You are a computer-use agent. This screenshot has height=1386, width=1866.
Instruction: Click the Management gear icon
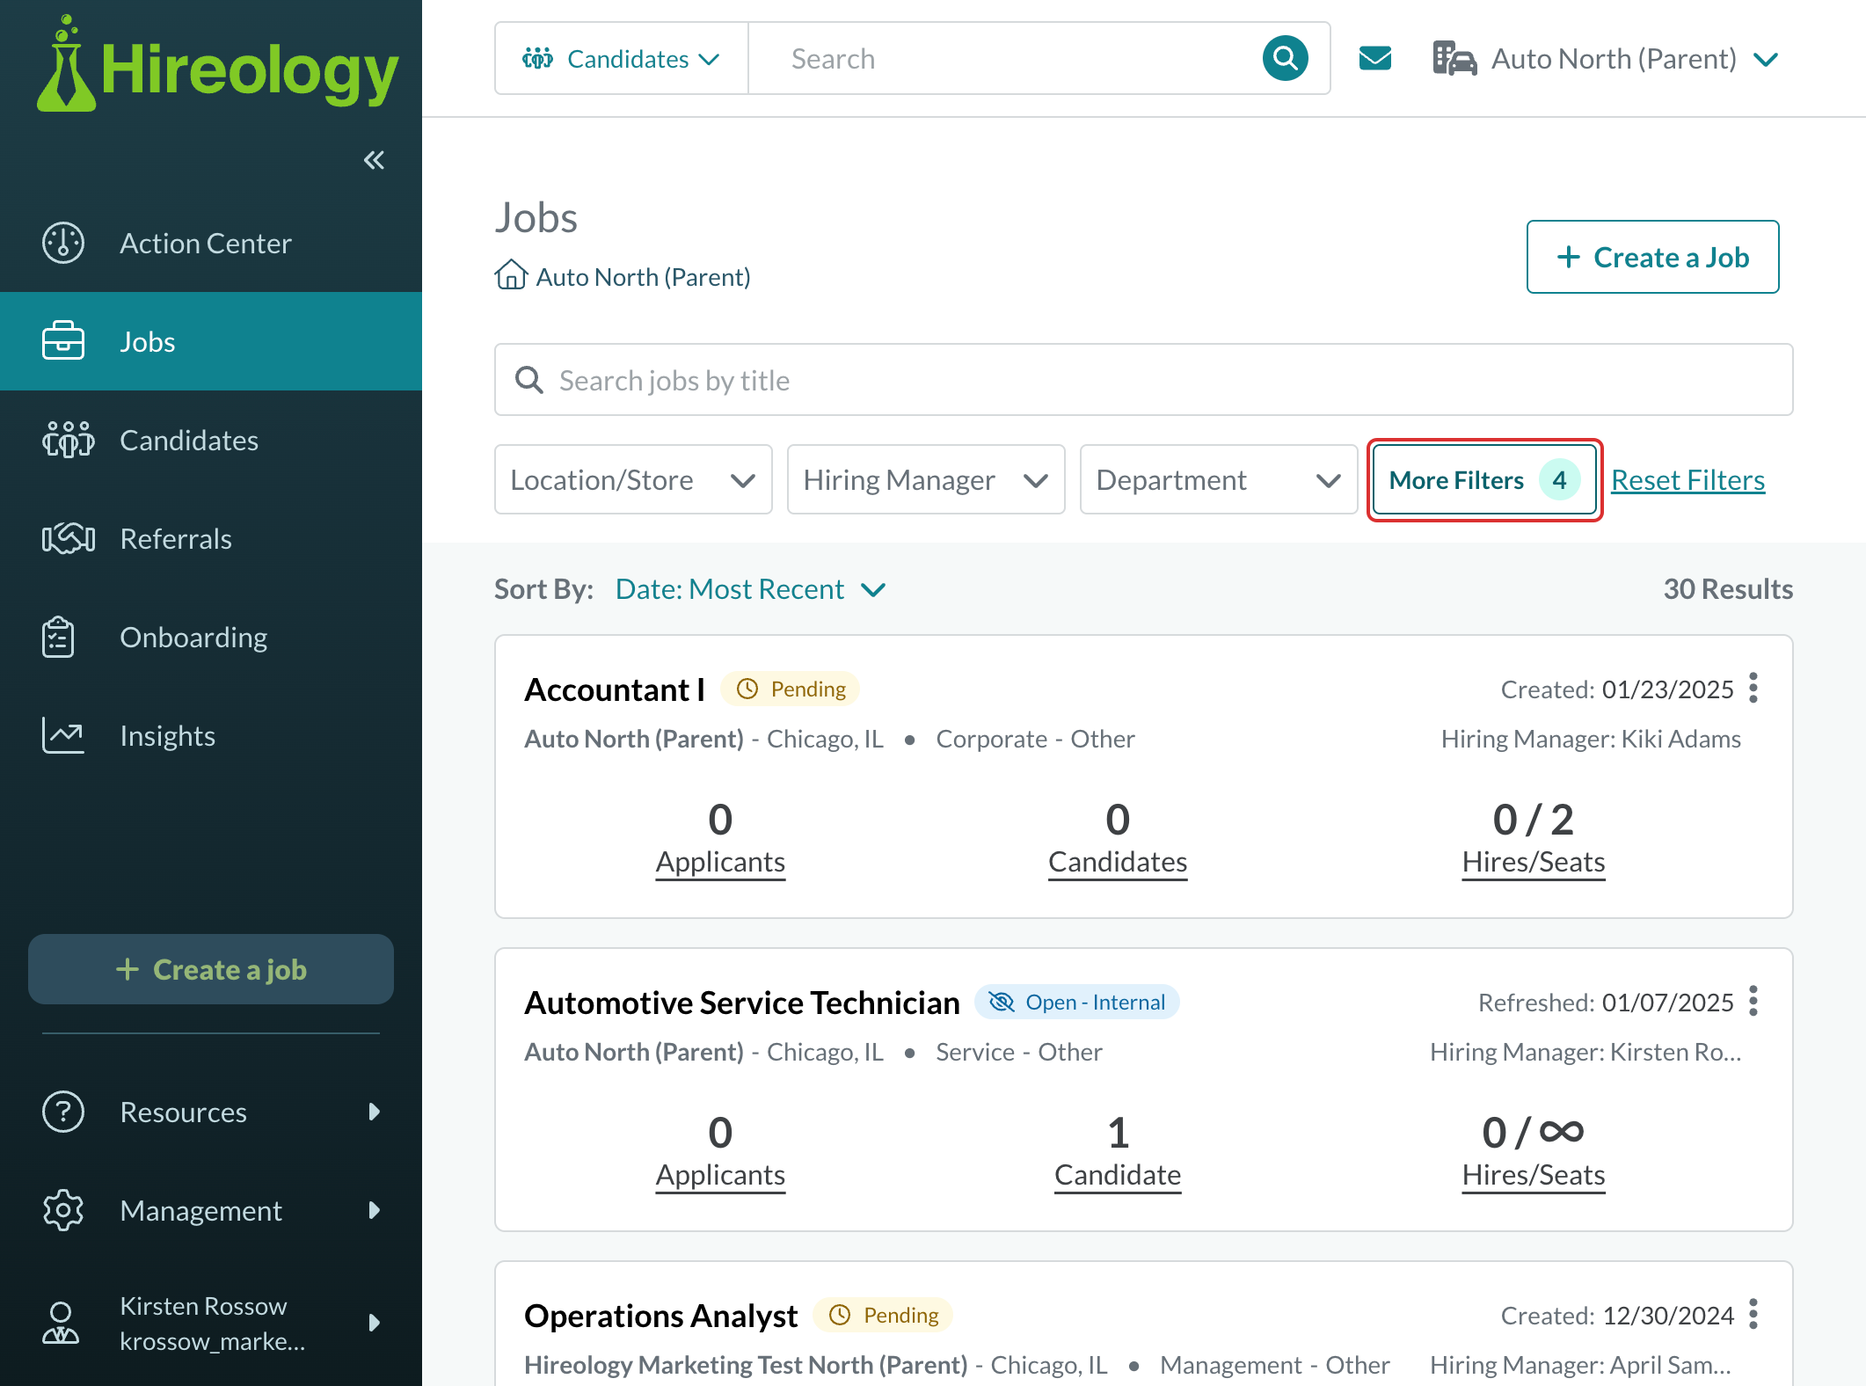point(63,1210)
